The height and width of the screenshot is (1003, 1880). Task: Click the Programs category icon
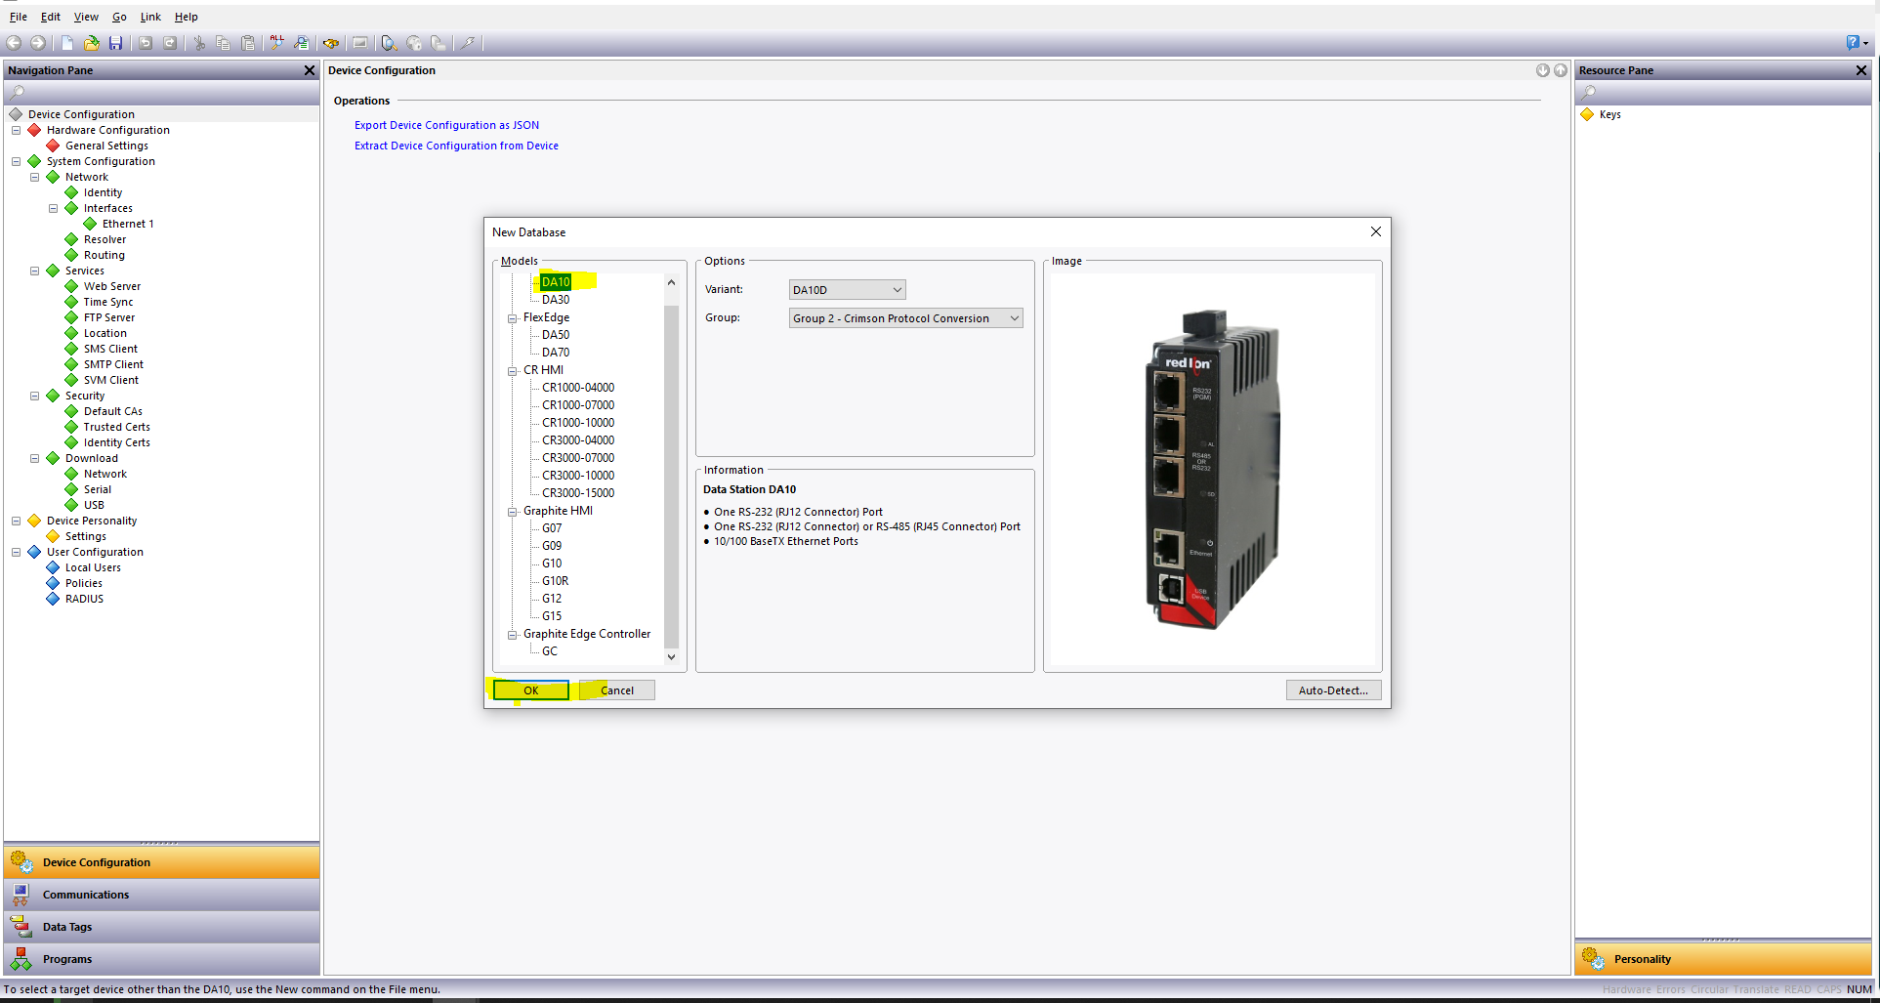tap(21, 959)
